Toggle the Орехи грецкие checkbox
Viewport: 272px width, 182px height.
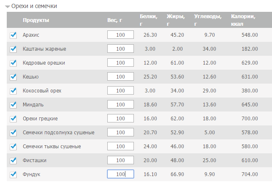pyautogui.click(x=13, y=119)
